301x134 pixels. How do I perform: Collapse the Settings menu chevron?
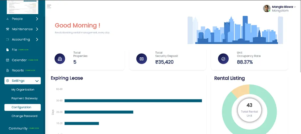37,81
